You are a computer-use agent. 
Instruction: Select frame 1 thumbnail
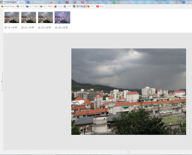pyautogui.click(x=12, y=17)
